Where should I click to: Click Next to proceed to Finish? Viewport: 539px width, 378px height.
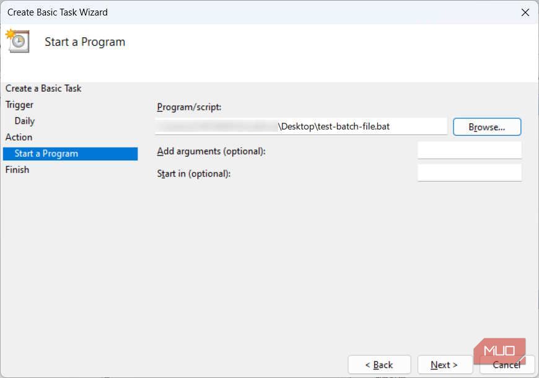pos(445,364)
